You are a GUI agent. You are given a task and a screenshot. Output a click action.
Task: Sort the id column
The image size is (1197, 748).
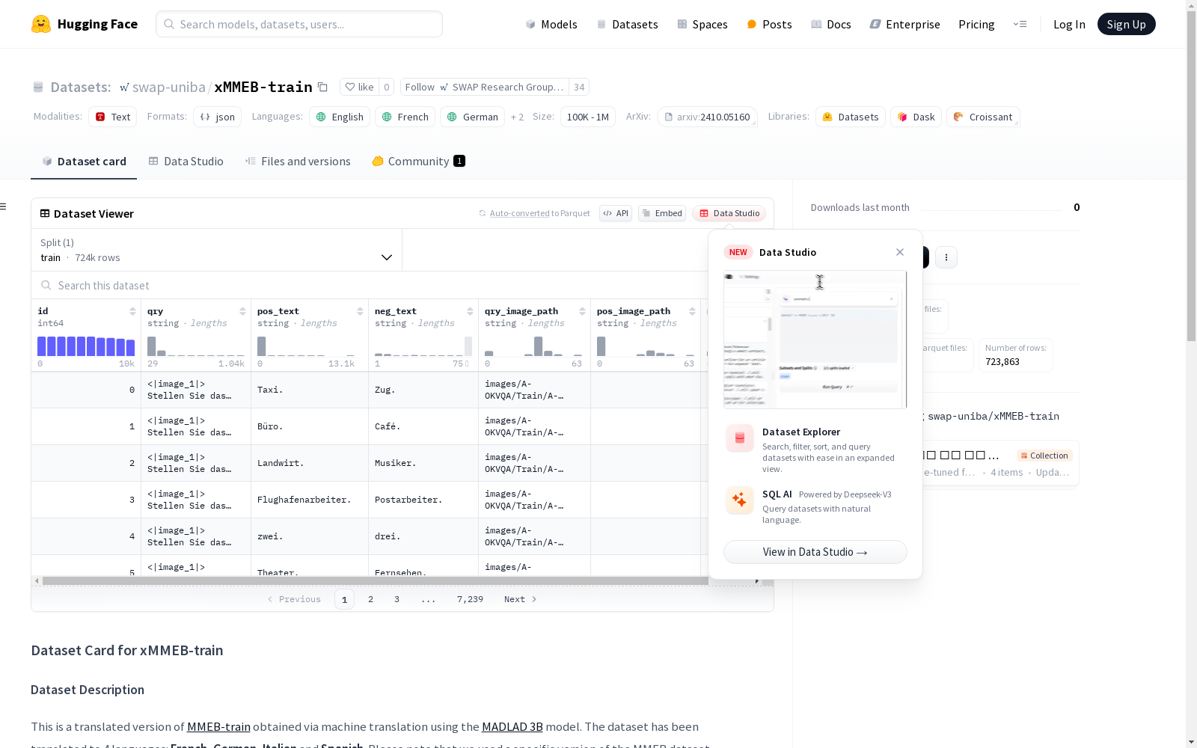click(132, 311)
